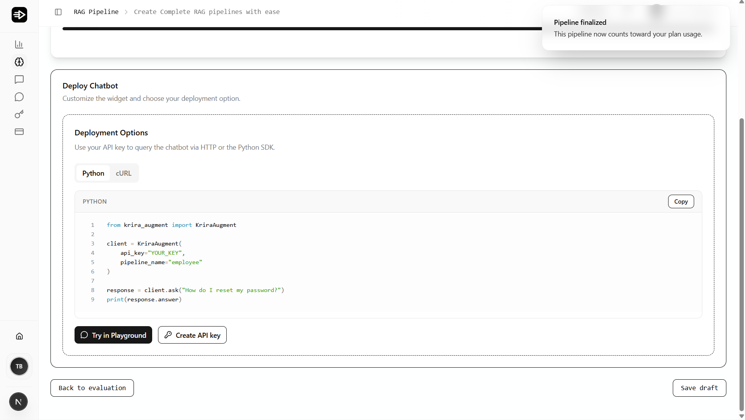
Task: Open the TB user avatar
Action: tap(19, 366)
